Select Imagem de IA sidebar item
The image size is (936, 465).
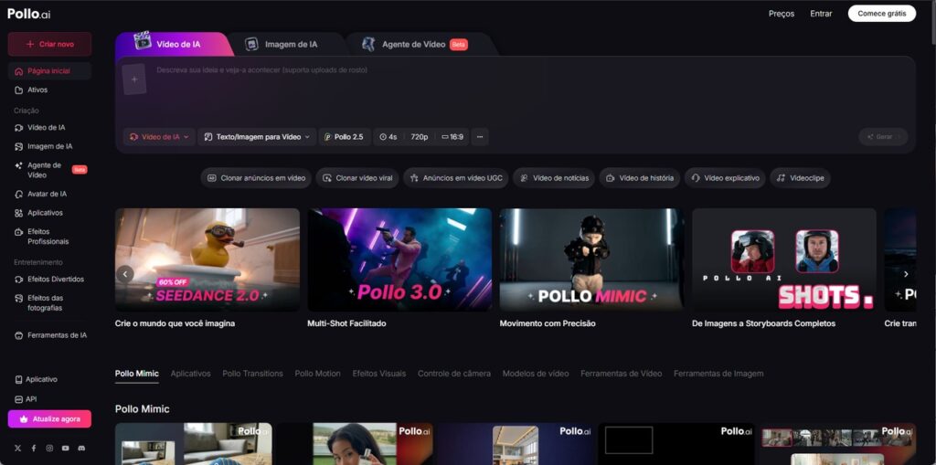49,146
